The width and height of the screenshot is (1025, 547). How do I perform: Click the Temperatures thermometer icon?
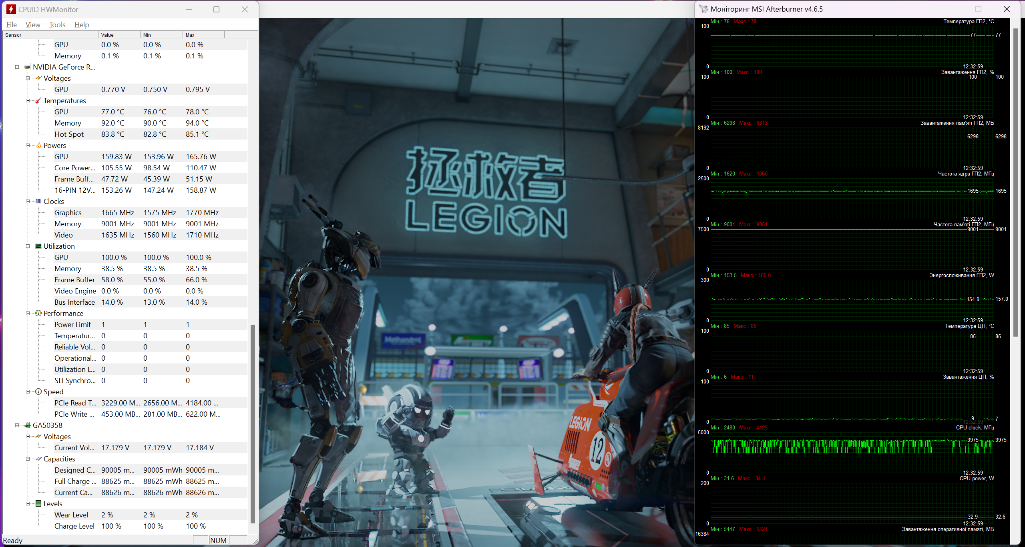pos(38,100)
